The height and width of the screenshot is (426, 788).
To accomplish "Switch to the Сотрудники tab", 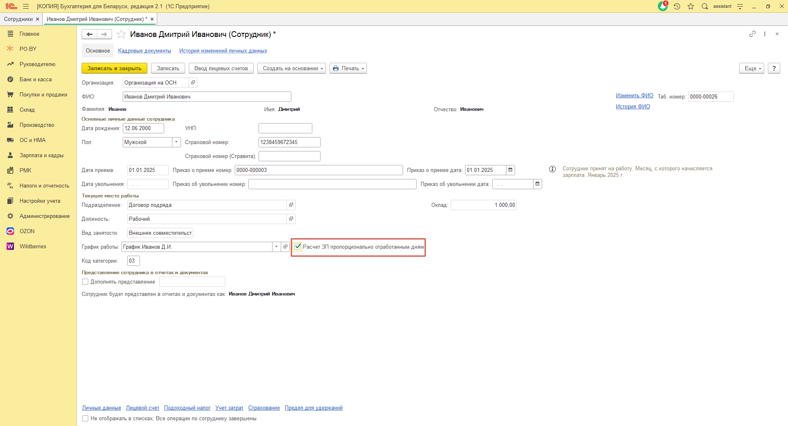I will 18,19.
